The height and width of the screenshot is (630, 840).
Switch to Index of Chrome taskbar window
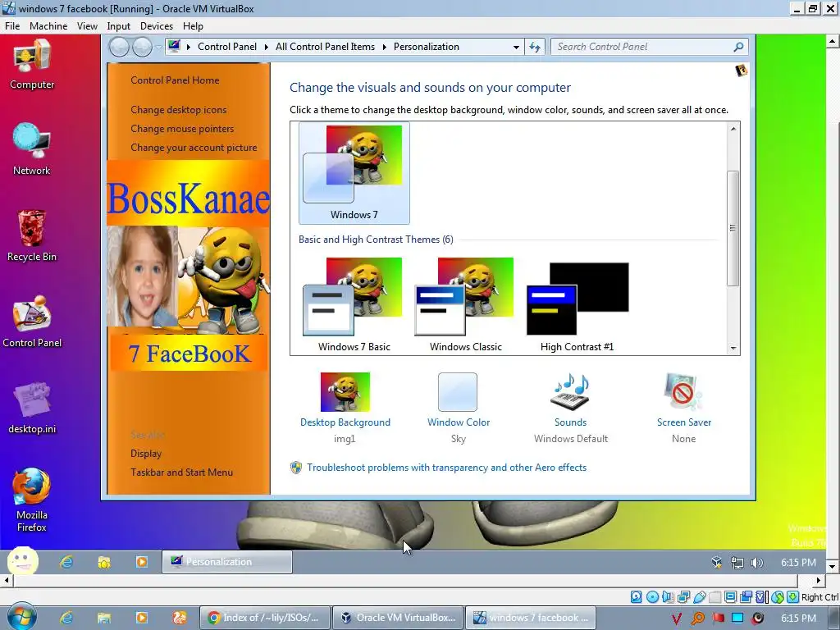[265, 618]
